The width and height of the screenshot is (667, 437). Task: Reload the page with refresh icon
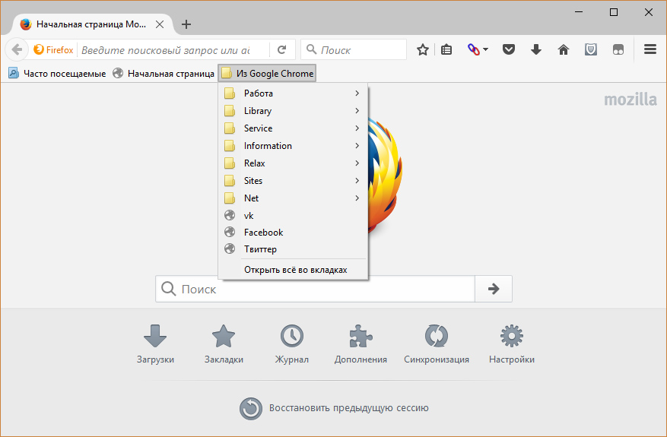click(x=281, y=49)
